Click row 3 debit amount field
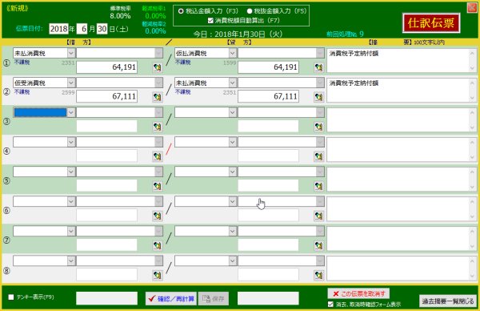This screenshot has height=311, width=480. 106,127
